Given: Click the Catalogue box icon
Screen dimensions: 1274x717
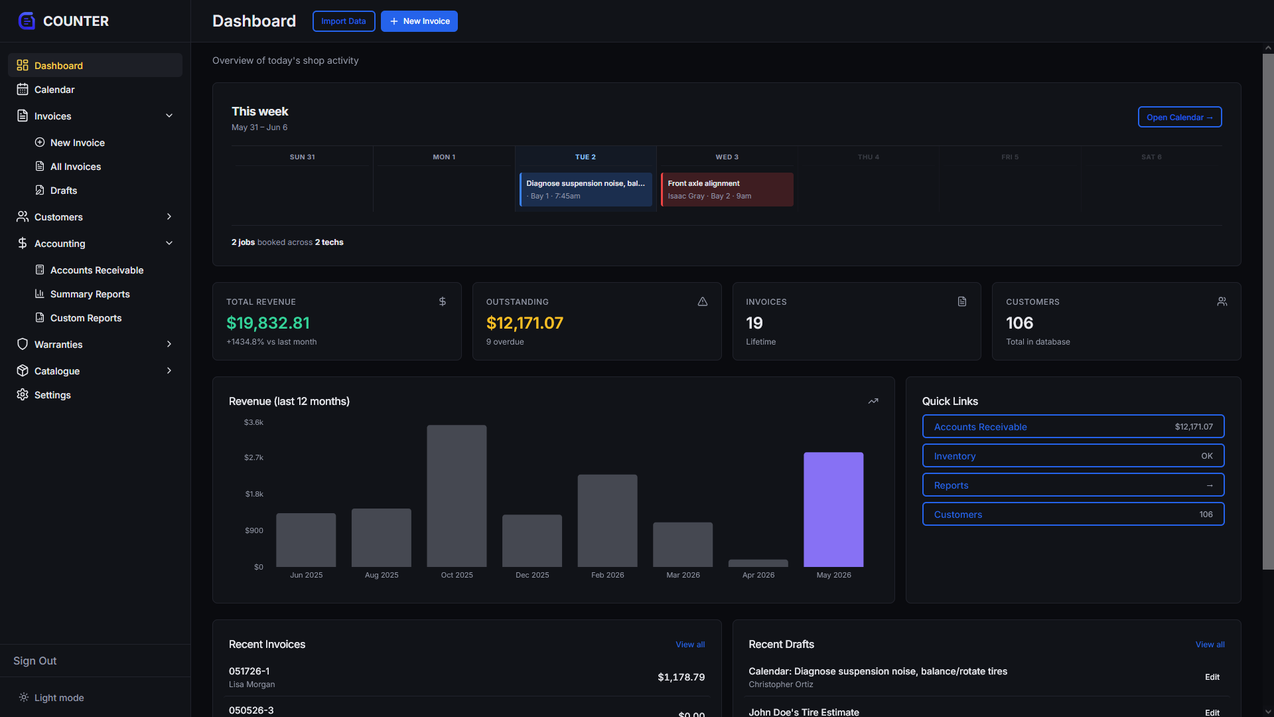Looking at the screenshot, I should [23, 370].
